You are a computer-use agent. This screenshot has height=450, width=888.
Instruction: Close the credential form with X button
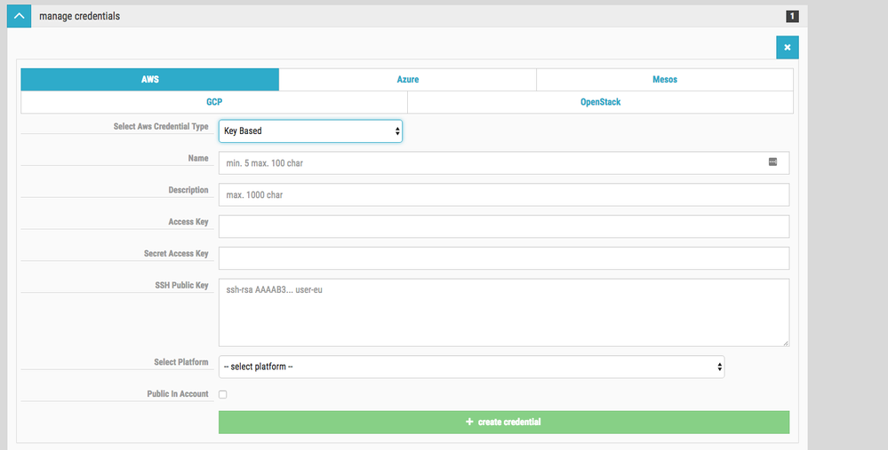coord(788,48)
